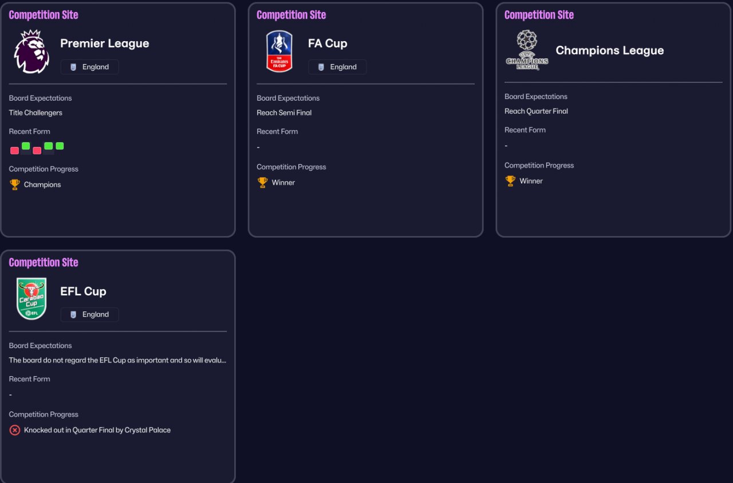Screen dimensions: 733x483
Task: Click the Knocked out by Crystal Palace text
Action: pyautogui.click(x=97, y=430)
